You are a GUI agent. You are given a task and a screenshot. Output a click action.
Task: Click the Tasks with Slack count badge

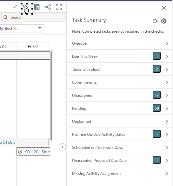tap(157, 69)
